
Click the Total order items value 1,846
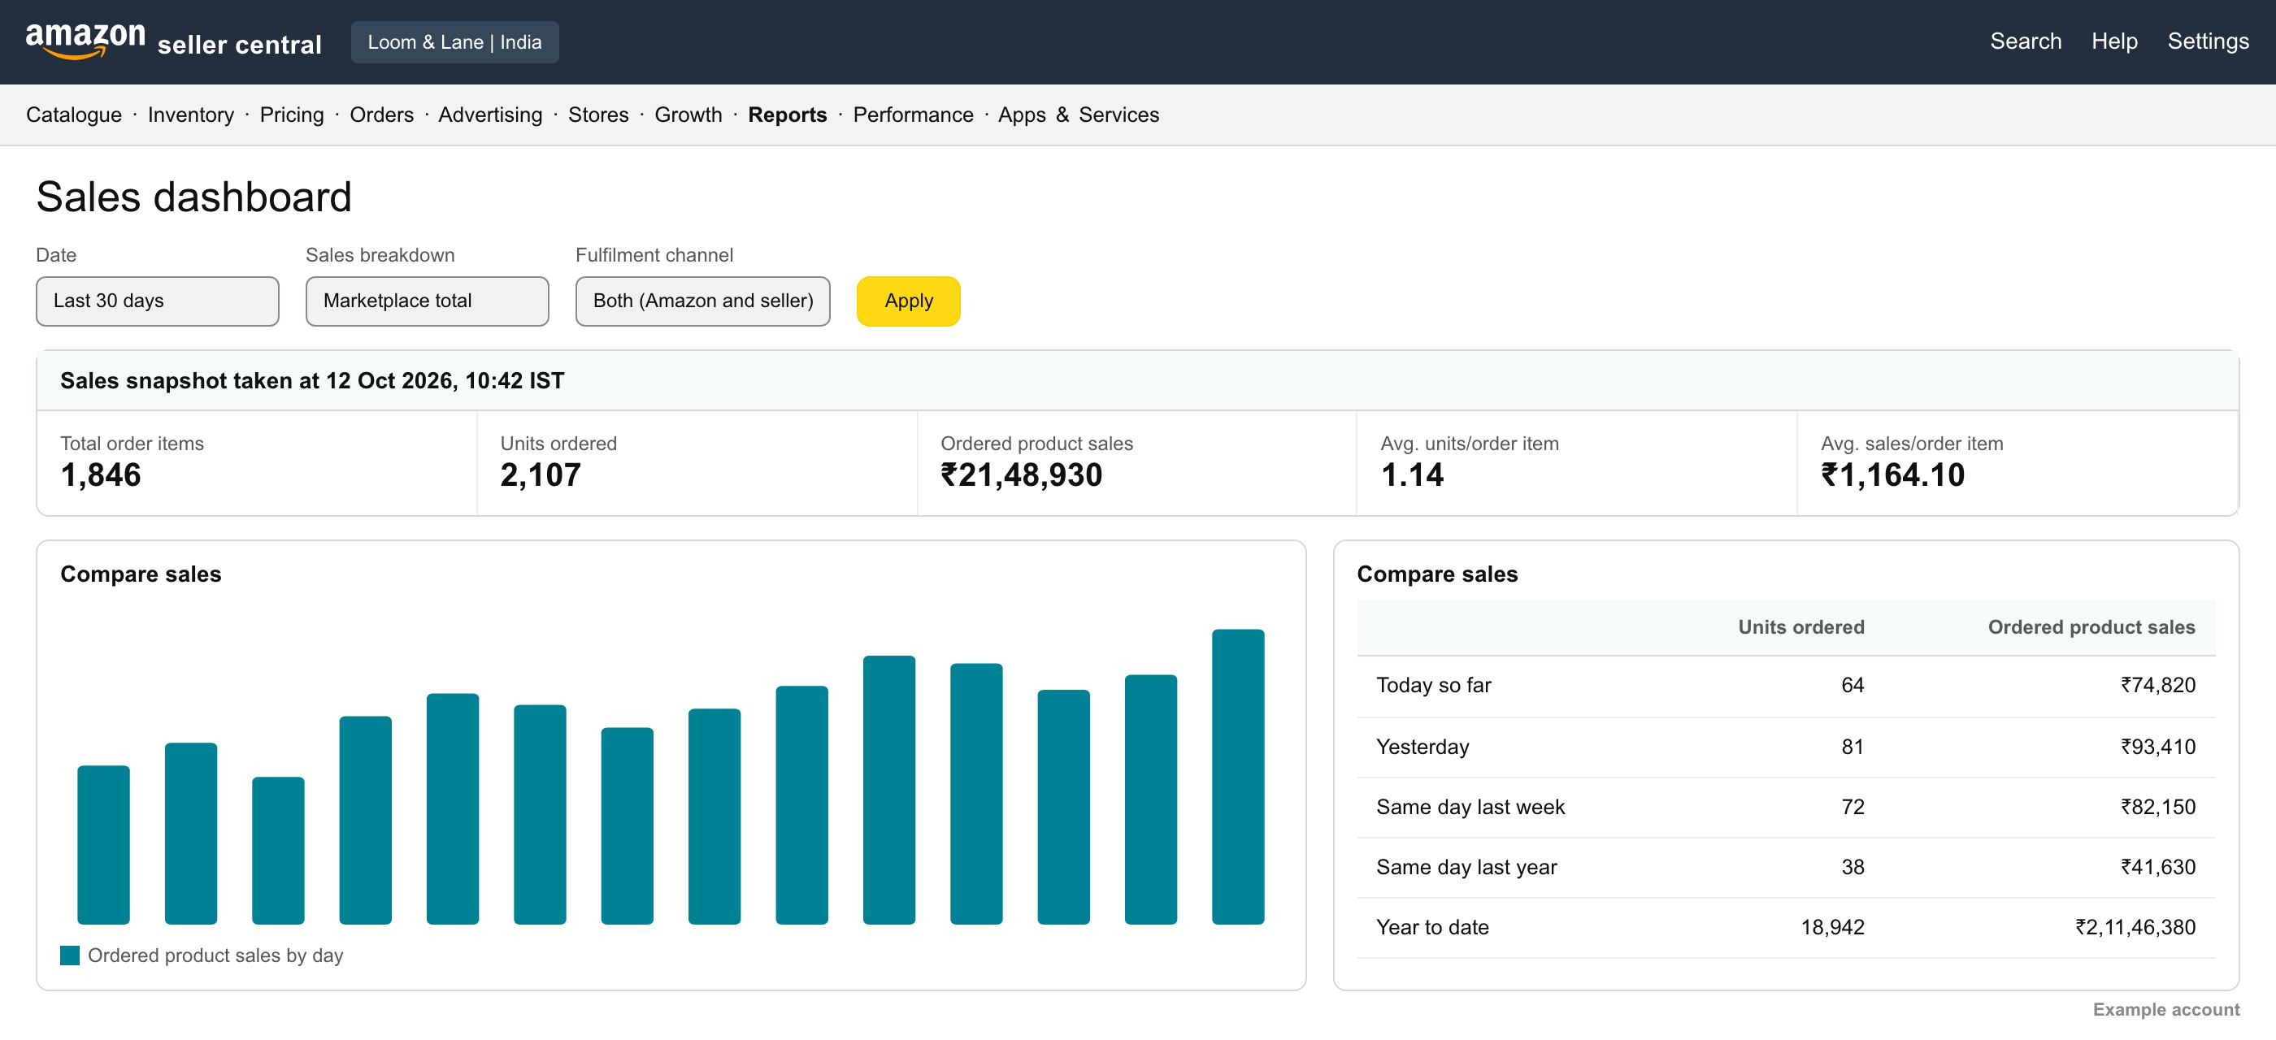coord(101,475)
